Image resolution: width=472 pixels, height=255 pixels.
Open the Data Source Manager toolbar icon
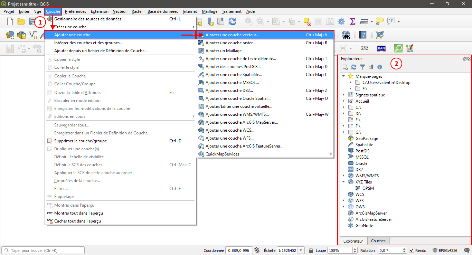(10, 35)
